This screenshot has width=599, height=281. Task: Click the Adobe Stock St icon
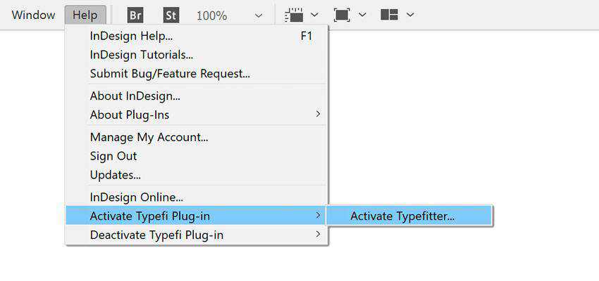click(x=171, y=15)
